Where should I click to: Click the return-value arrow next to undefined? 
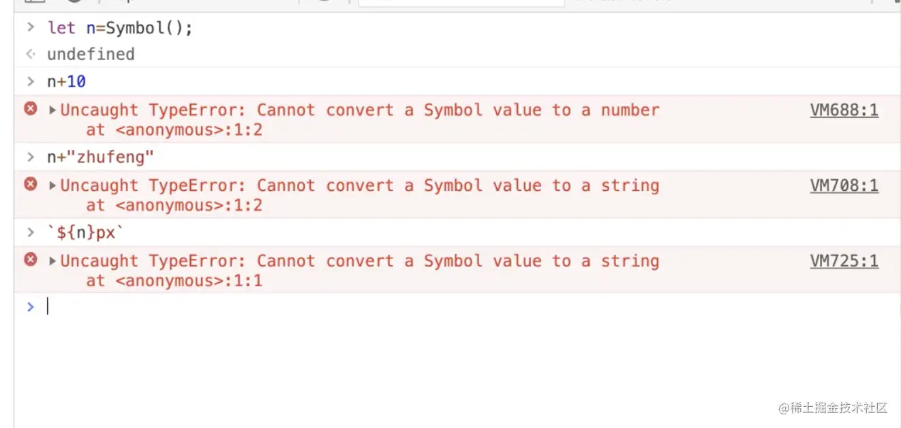30,55
